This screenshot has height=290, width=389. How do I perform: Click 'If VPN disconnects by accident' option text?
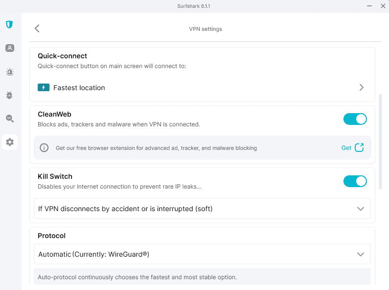(x=125, y=209)
